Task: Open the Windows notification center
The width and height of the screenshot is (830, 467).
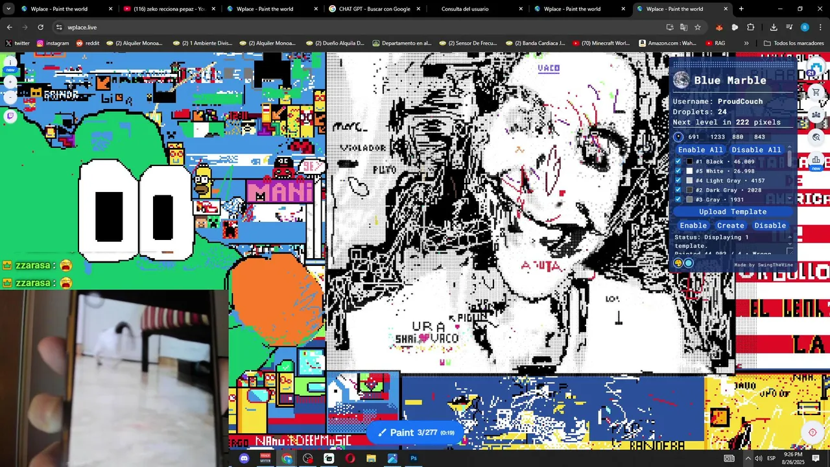Action: point(816,459)
